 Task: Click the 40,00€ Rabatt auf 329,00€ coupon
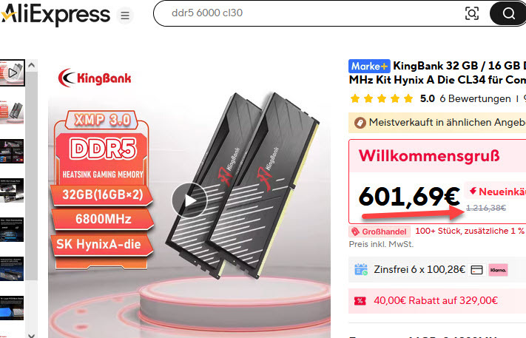coord(436,300)
